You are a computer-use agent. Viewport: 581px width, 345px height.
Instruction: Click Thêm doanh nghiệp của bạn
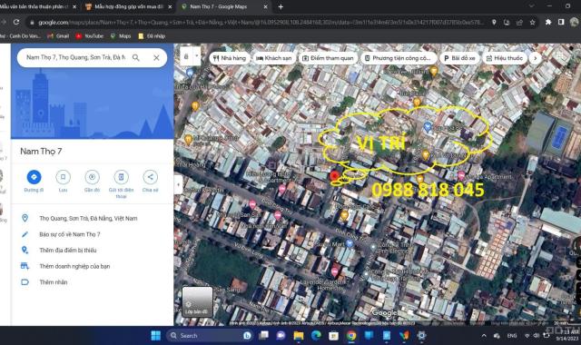point(93,266)
